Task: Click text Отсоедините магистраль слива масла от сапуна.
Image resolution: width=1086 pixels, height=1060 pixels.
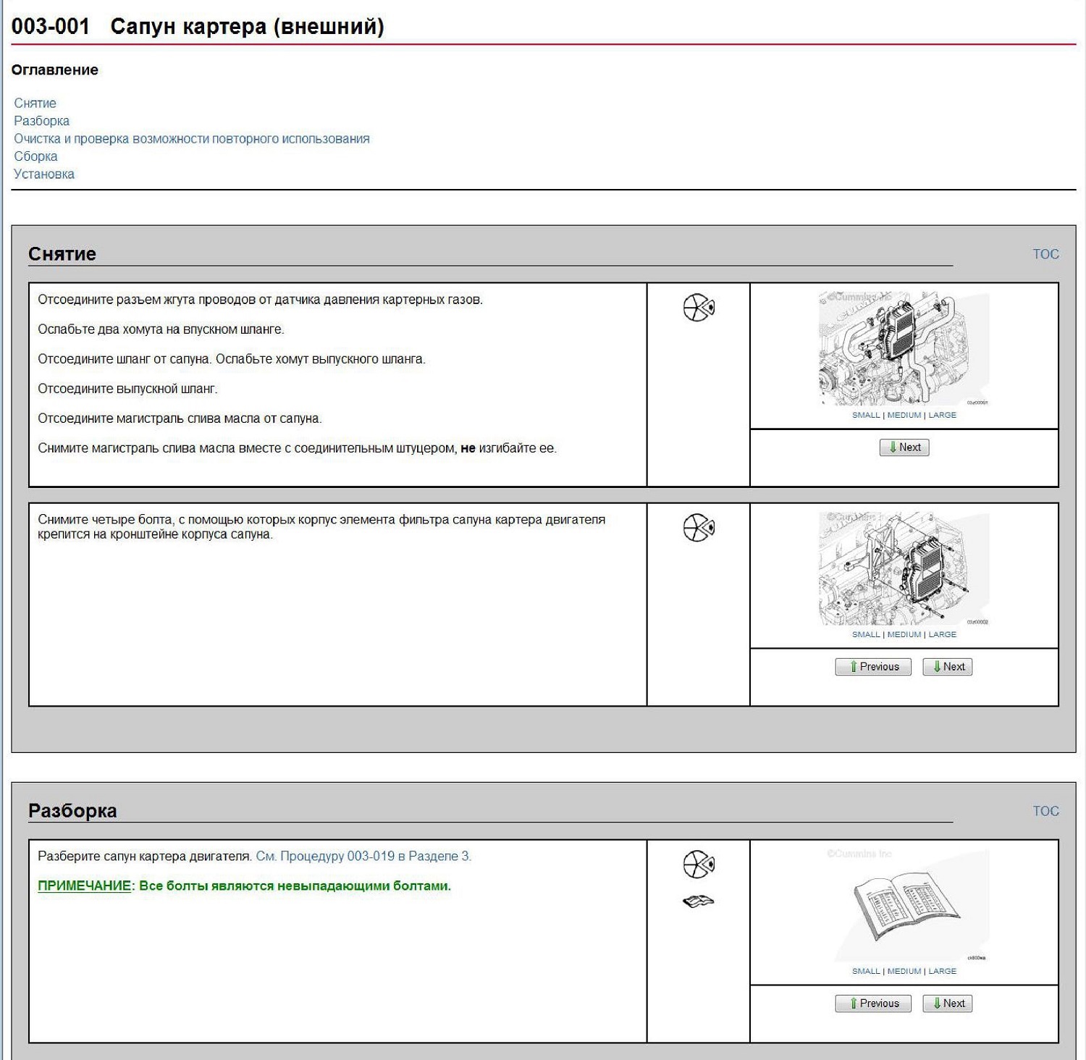Action: 180,418
